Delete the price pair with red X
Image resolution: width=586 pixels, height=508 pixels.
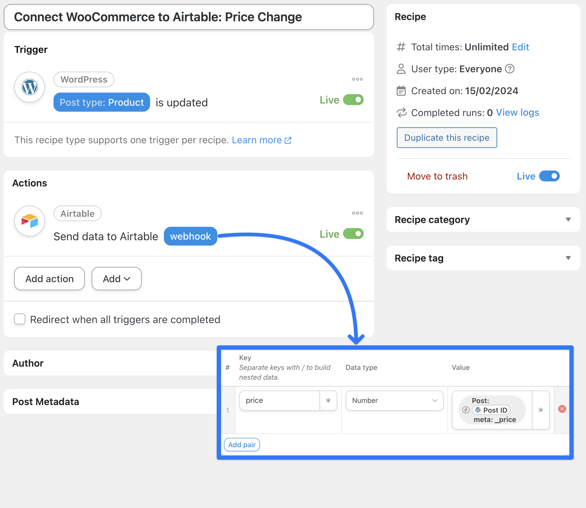click(562, 409)
